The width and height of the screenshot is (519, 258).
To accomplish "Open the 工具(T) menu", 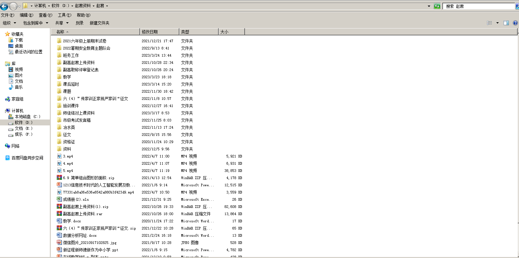I will click(64, 15).
